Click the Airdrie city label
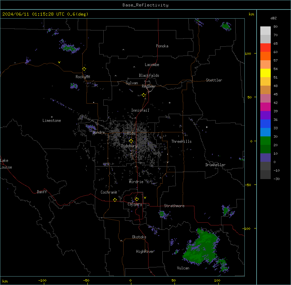The image size is (291, 285). 136,182
